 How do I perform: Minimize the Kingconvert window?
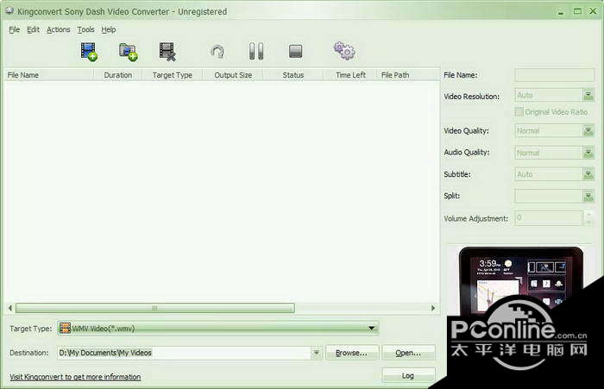click(561, 11)
